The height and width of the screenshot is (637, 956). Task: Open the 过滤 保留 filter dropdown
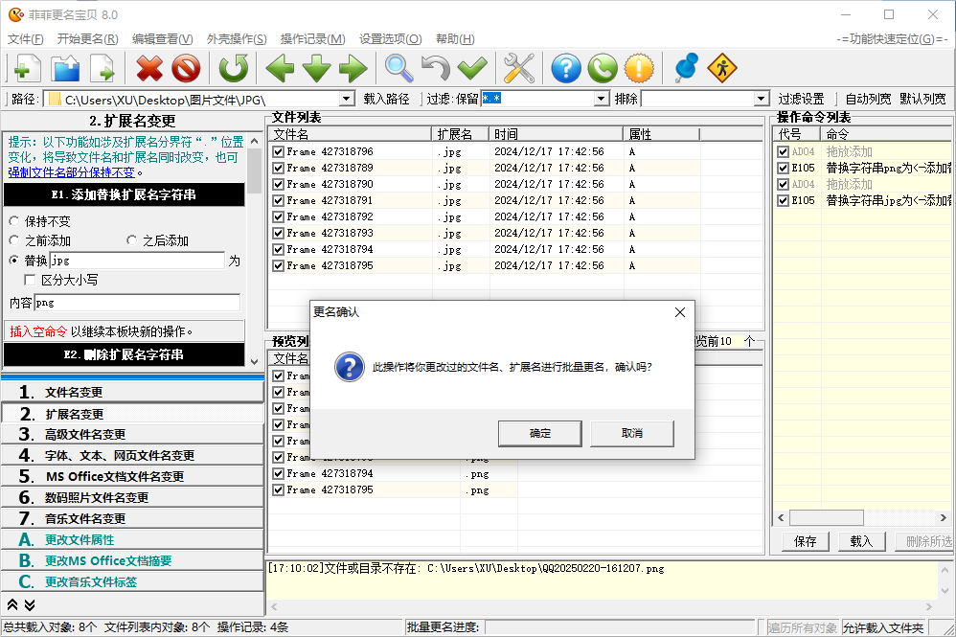(x=602, y=99)
